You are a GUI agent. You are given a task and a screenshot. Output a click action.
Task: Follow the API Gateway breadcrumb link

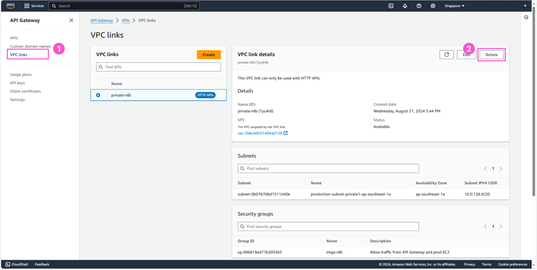pos(102,20)
